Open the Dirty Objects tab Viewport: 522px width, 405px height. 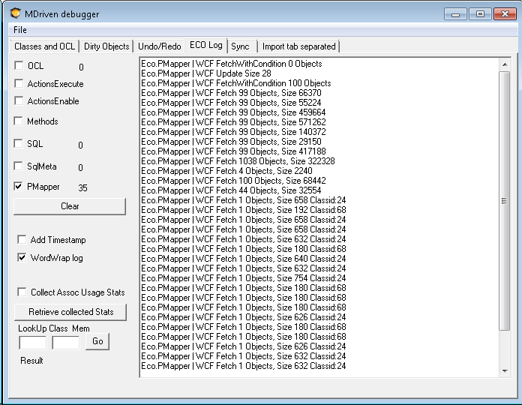pos(106,46)
